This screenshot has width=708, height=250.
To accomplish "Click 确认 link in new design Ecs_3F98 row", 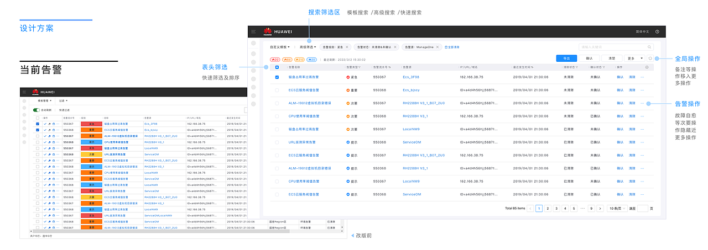I will 620,77.
